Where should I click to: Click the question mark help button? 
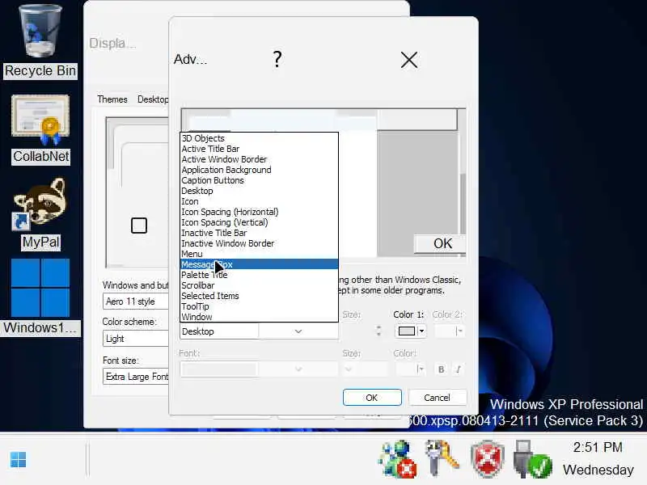(277, 59)
